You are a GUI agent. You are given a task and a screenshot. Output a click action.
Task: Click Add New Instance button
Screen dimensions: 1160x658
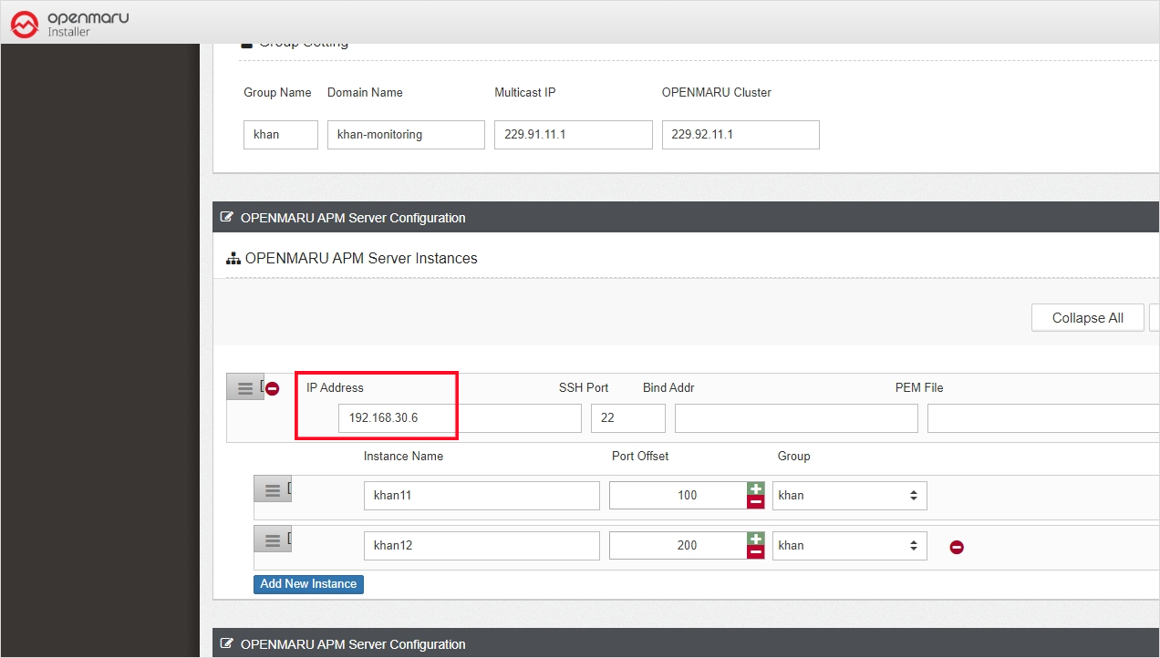[x=308, y=584]
